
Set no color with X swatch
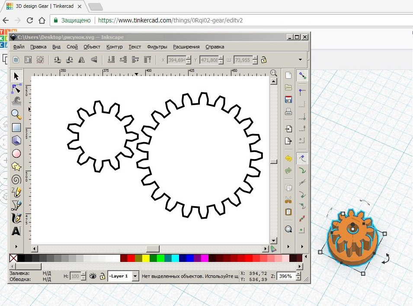13,258
